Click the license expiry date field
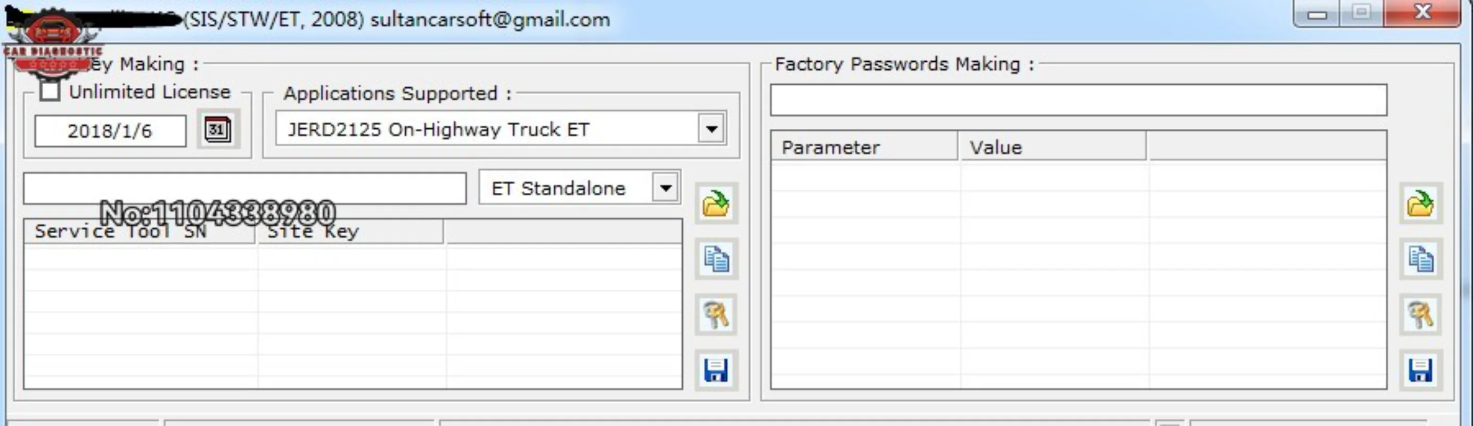Viewport: 1473px width, 426px height. (x=110, y=131)
